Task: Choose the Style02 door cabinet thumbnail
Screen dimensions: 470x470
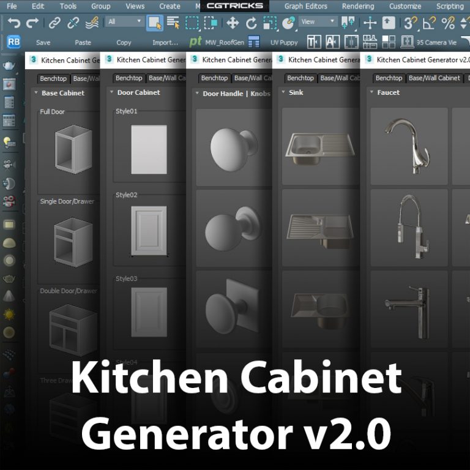Action: coord(149,229)
